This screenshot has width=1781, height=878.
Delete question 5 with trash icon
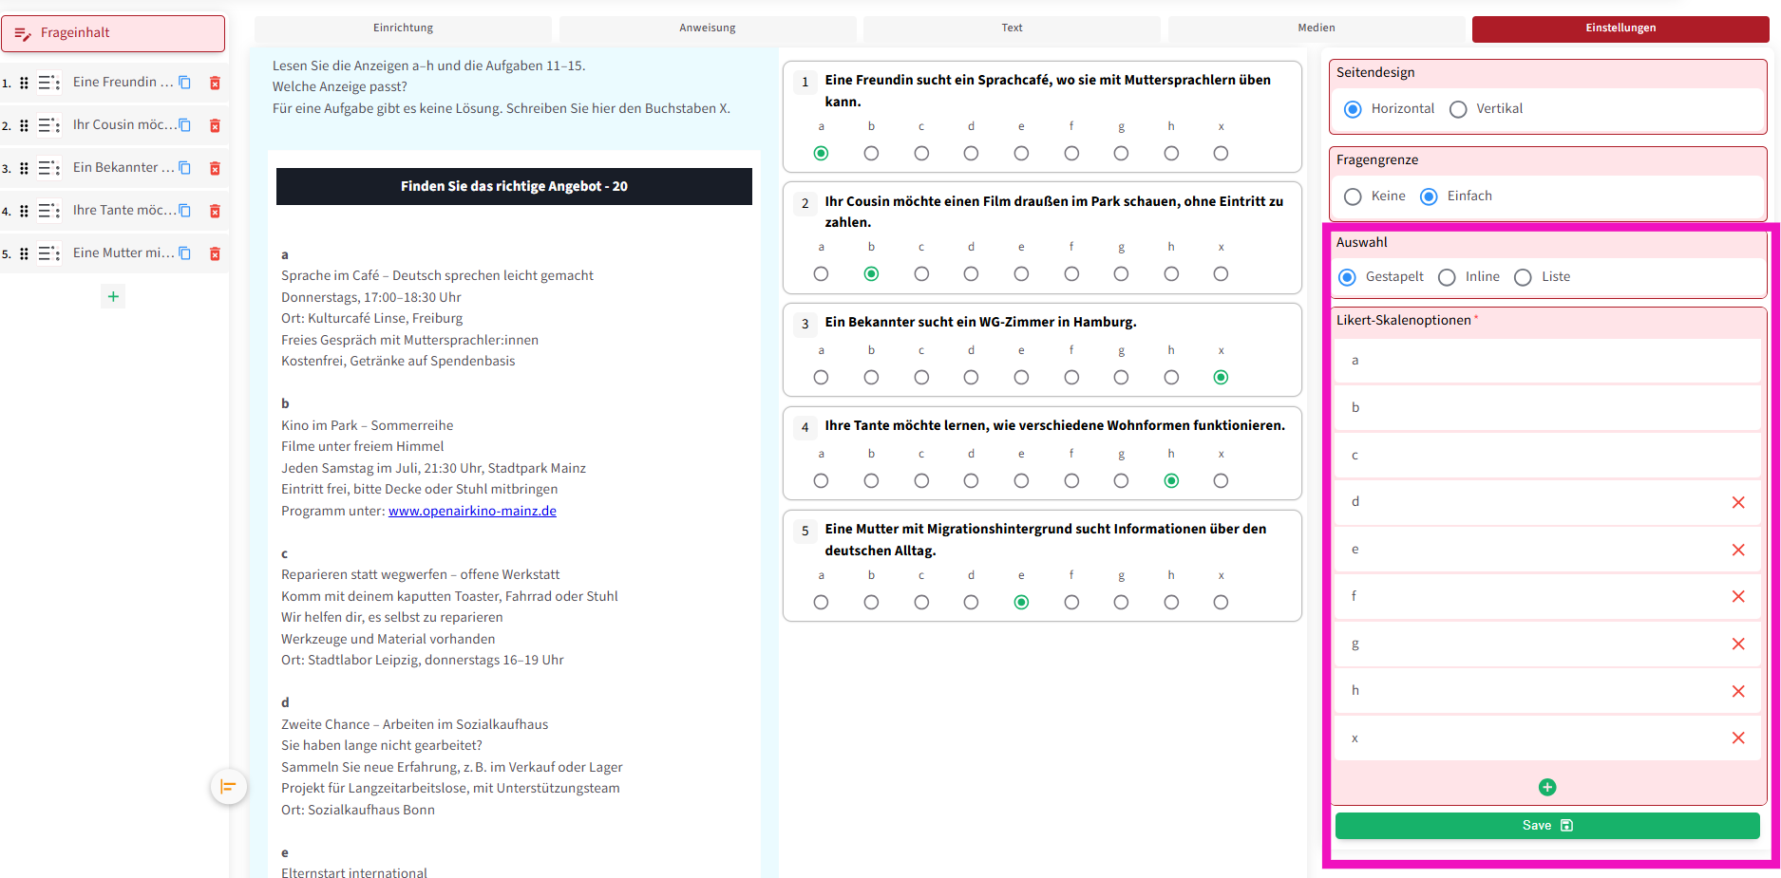point(215,253)
